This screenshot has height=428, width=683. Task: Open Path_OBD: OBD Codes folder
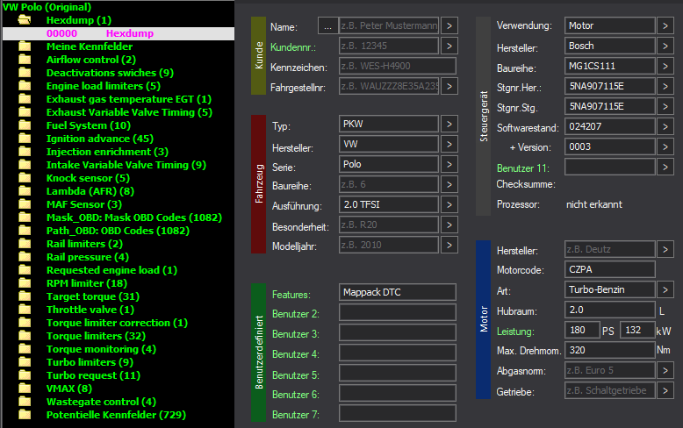click(x=118, y=231)
